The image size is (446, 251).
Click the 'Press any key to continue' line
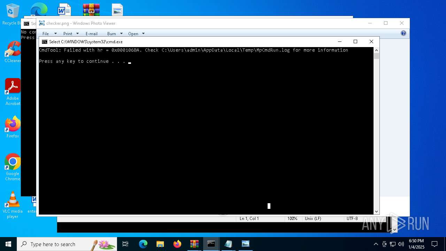[x=82, y=61]
